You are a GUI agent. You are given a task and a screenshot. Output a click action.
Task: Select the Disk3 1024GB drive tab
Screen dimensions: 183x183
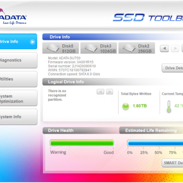point(99,48)
